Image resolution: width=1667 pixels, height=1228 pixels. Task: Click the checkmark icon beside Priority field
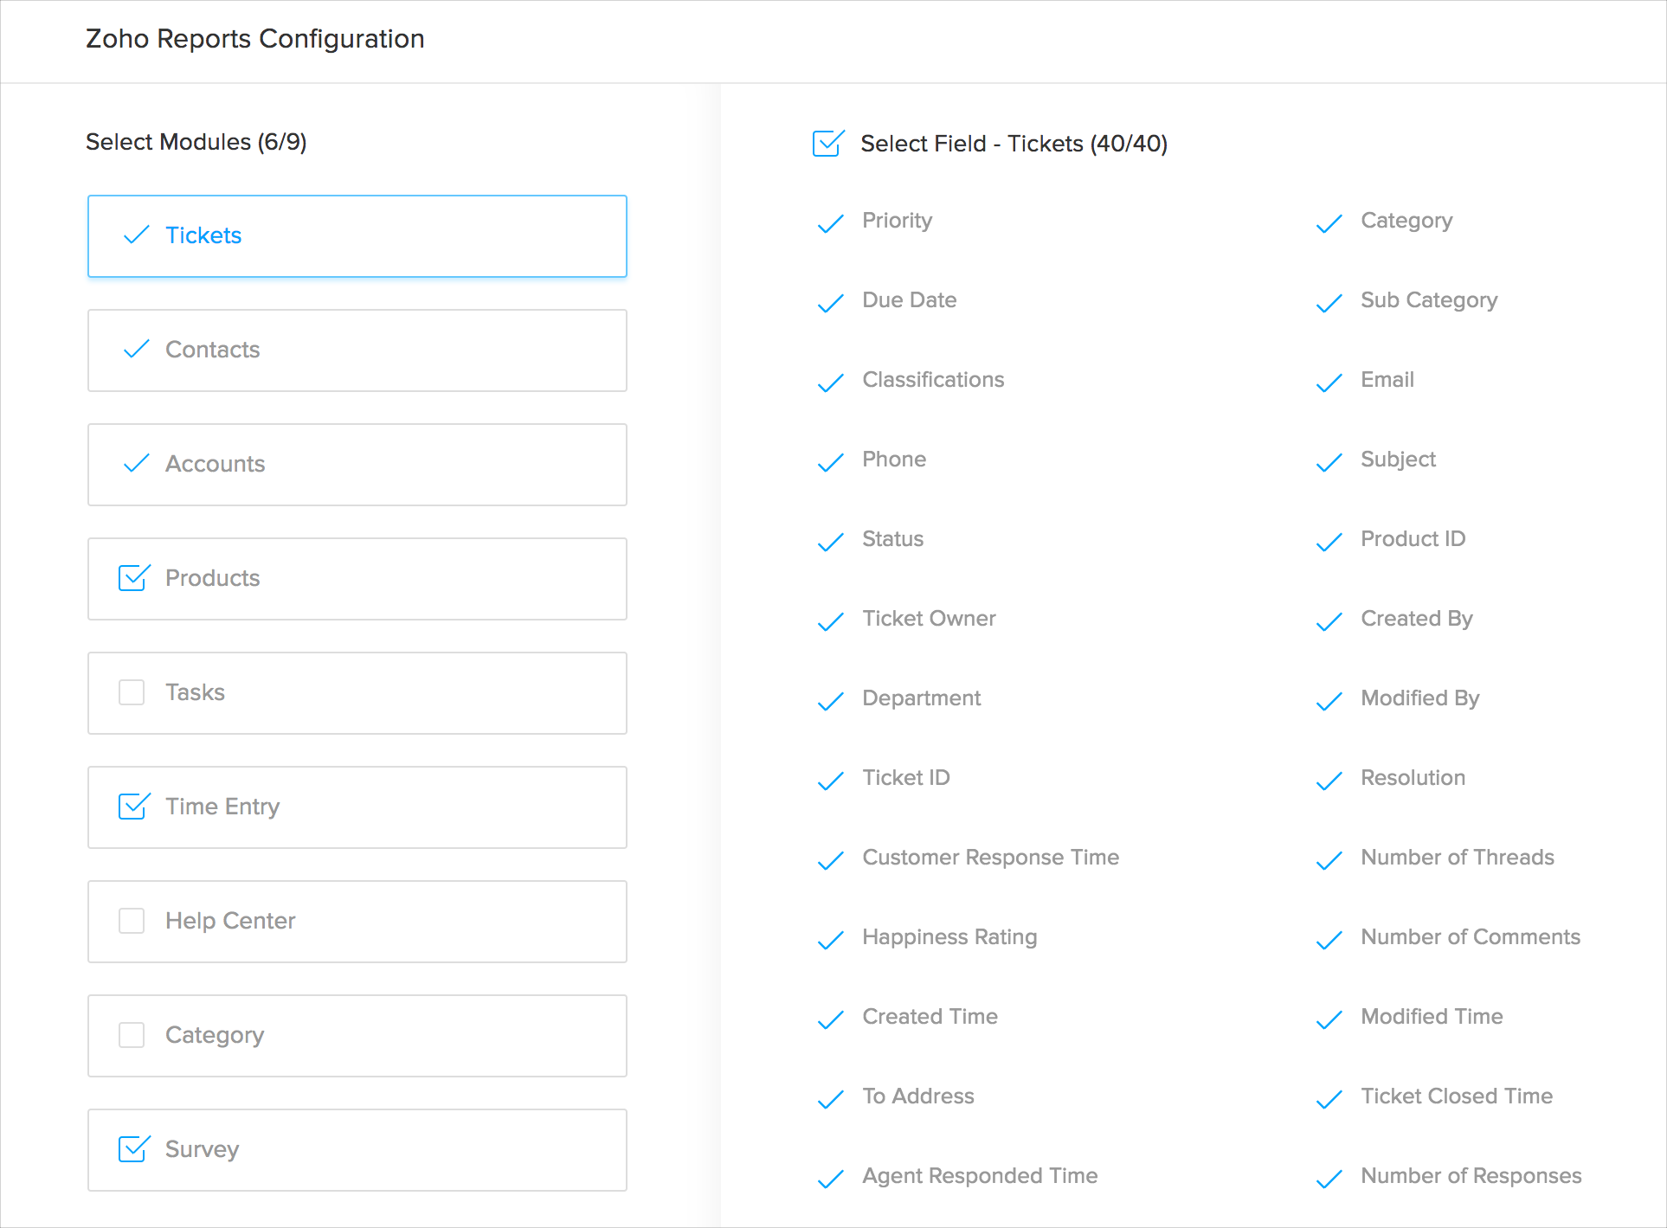(830, 223)
